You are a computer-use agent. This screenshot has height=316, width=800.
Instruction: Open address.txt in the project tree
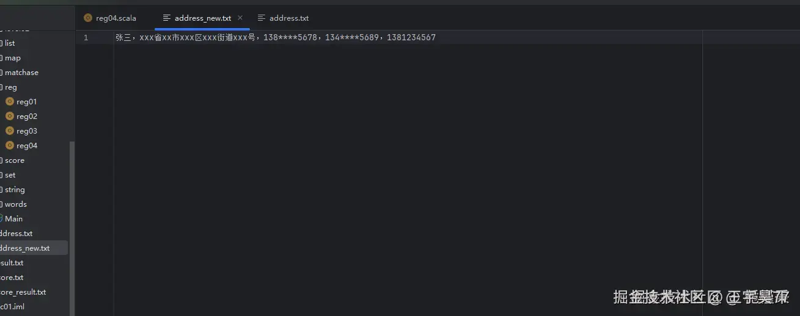tap(17, 234)
